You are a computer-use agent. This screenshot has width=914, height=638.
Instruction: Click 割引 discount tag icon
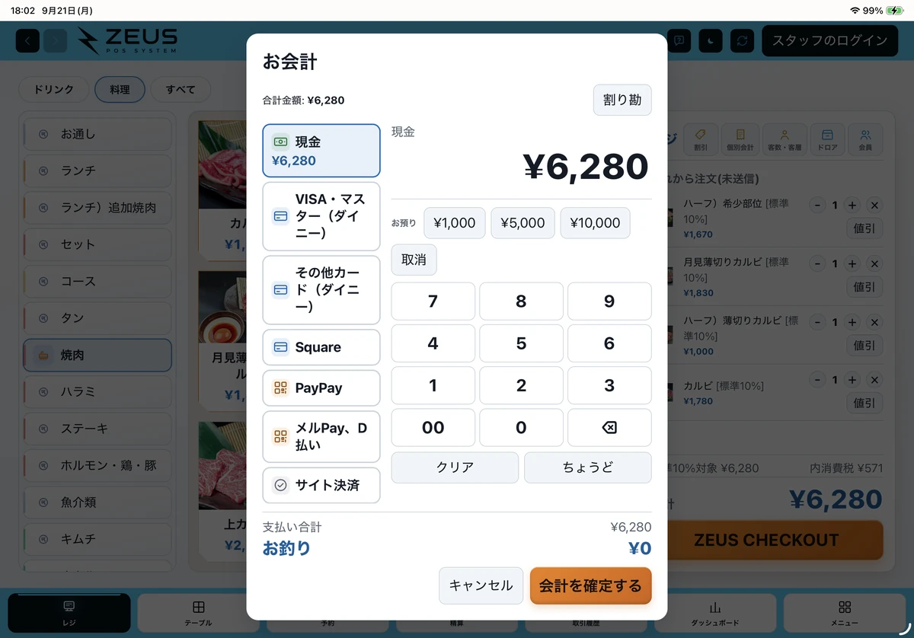(x=700, y=139)
